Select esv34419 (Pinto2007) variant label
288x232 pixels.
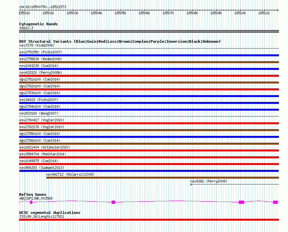pyautogui.click(x=39, y=100)
